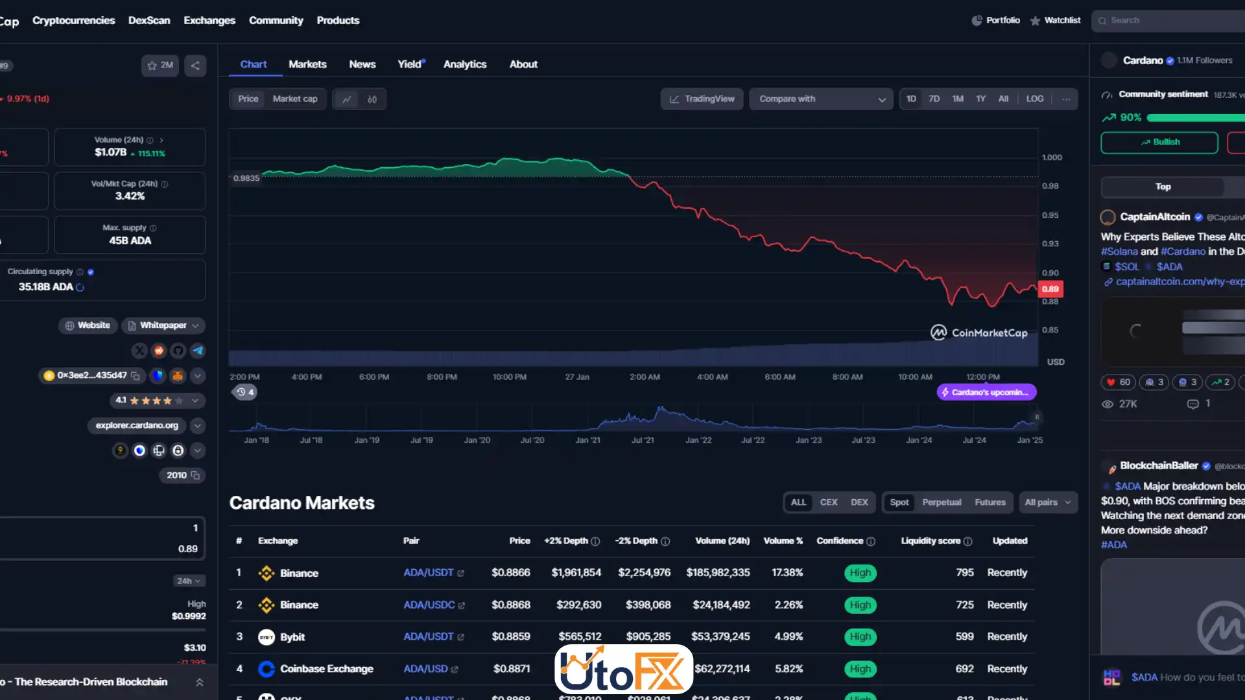Click the Bybit exchange logo
The image size is (1245, 700).
pyautogui.click(x=267, y=637)
